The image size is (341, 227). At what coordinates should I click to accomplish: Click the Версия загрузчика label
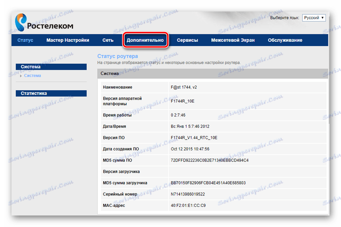[x=121, y=172]
